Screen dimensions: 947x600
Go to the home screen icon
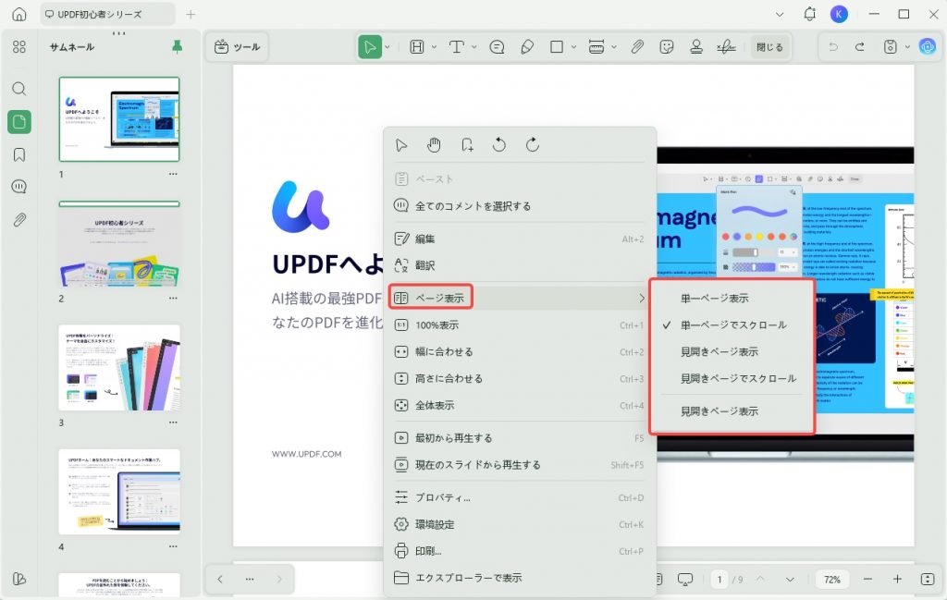[x=19, y=14]
